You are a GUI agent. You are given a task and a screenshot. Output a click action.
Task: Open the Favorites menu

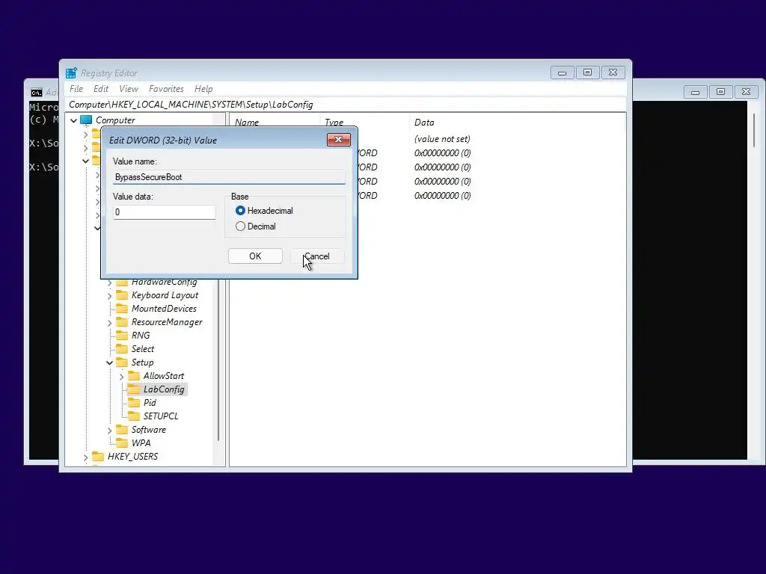pyautogui.click(x=166, y=89)
